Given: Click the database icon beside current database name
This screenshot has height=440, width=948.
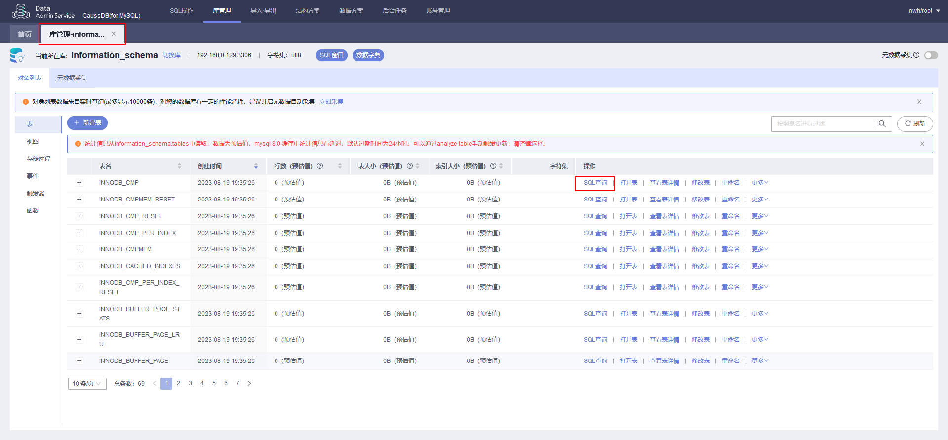Looking at the screenshot, I should (x=17, y=55).
